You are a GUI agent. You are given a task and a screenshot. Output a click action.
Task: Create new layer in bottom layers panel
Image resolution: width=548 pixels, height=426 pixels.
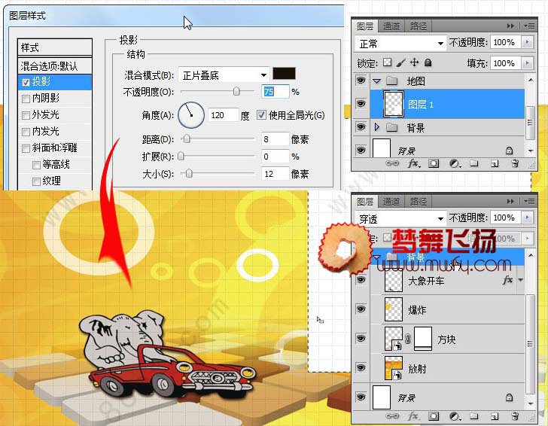[x=495, y=416]
